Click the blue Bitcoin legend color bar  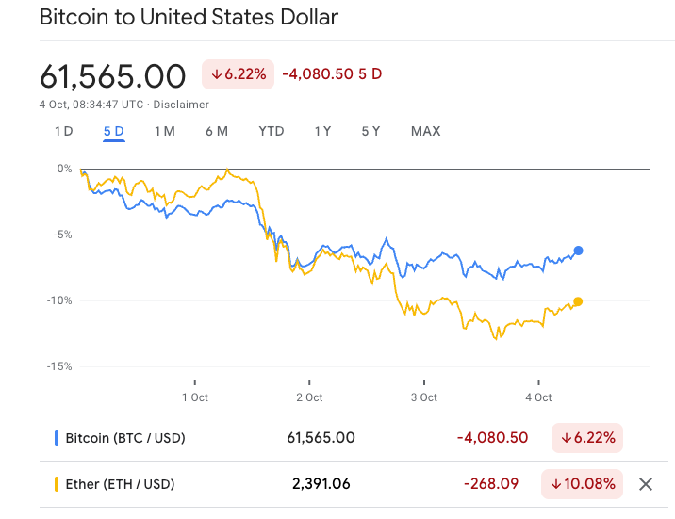pyautogui.click(x=57, y=438)
